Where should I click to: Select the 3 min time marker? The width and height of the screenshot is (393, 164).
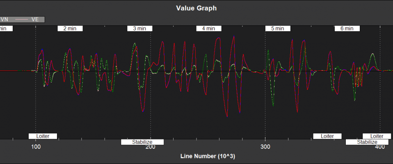coord(139,29)
